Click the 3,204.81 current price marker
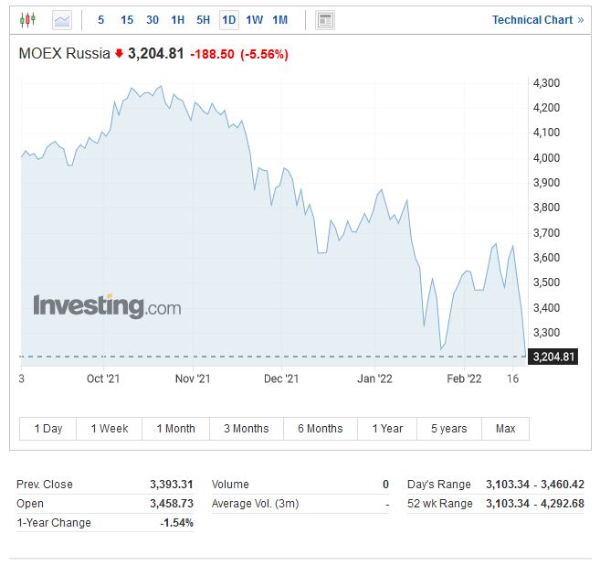600x565 pixels. (553, 357)
